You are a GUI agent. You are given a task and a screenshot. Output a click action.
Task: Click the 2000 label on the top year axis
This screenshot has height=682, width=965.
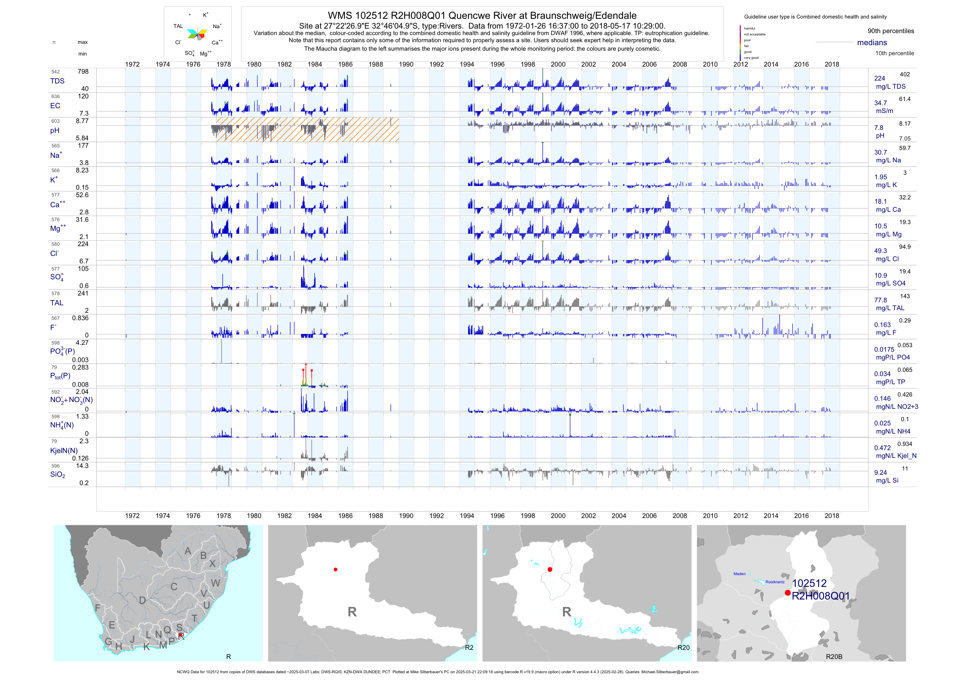pos(558,64)
